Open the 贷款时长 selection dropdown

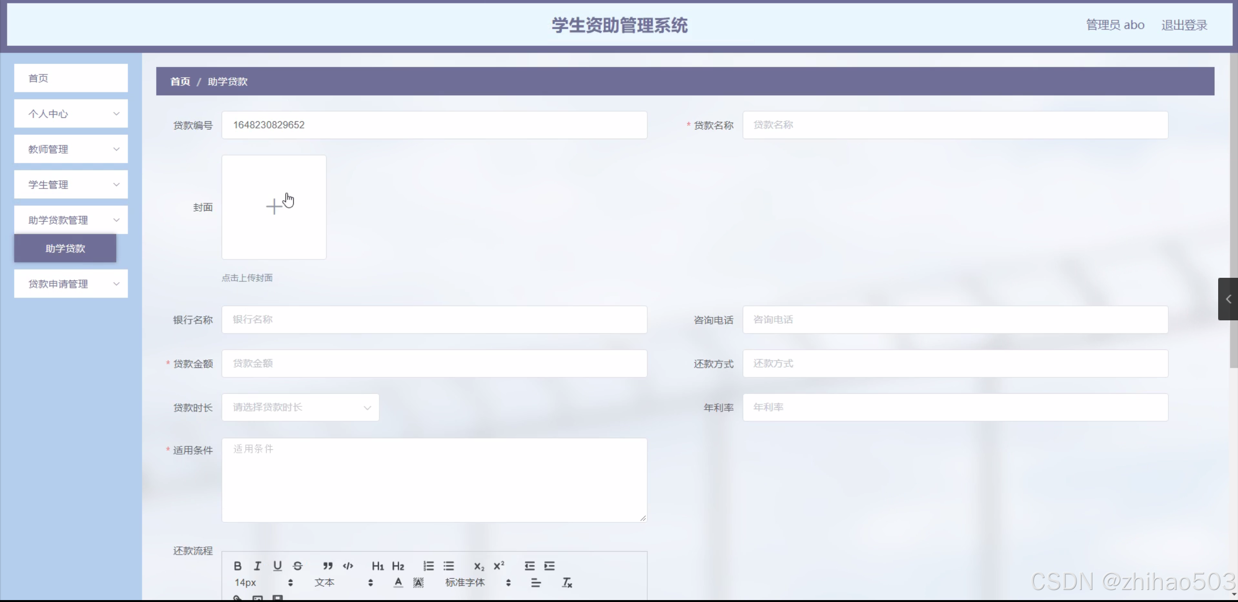(x=300, y=407)
